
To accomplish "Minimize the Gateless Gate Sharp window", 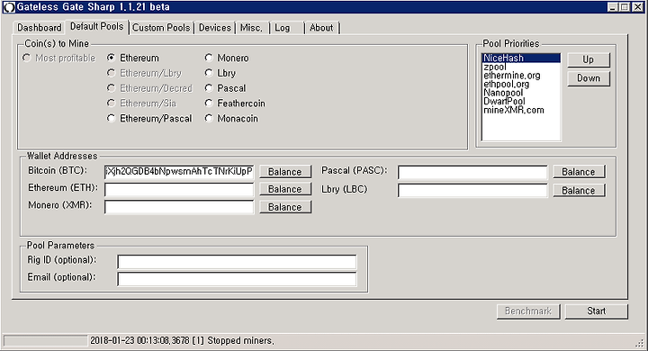I will pyautogui.click(x=613, y=7).
